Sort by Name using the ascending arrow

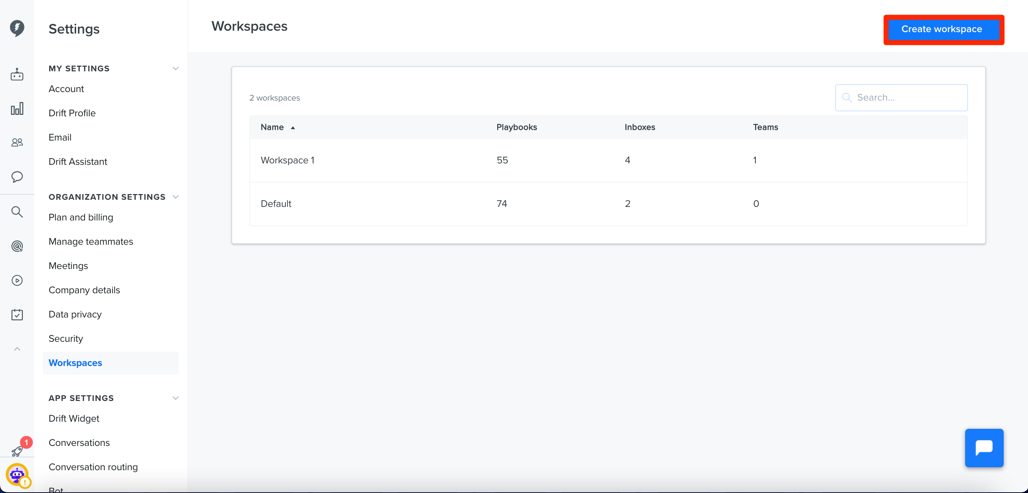(x=293, y=128)
